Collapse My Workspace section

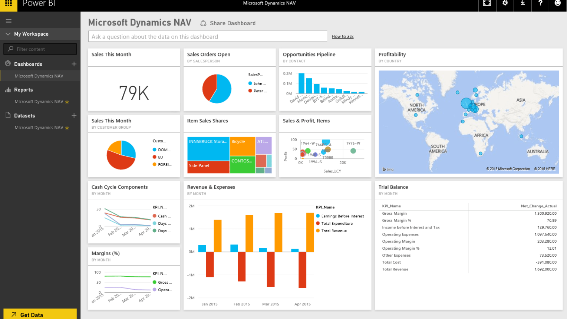(8, 34)
